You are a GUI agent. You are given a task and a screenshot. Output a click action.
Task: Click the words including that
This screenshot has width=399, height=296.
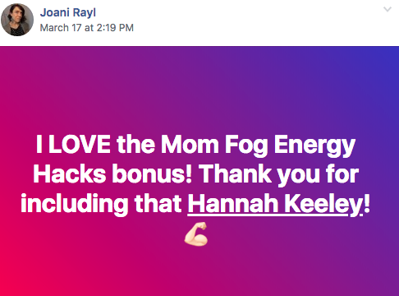pyautogui.click(x=101, y=204)
